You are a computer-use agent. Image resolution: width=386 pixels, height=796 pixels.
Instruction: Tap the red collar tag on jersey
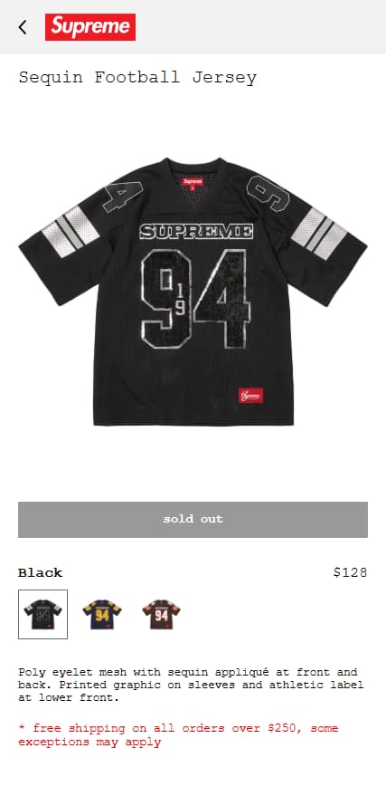(x=193, y=182)
